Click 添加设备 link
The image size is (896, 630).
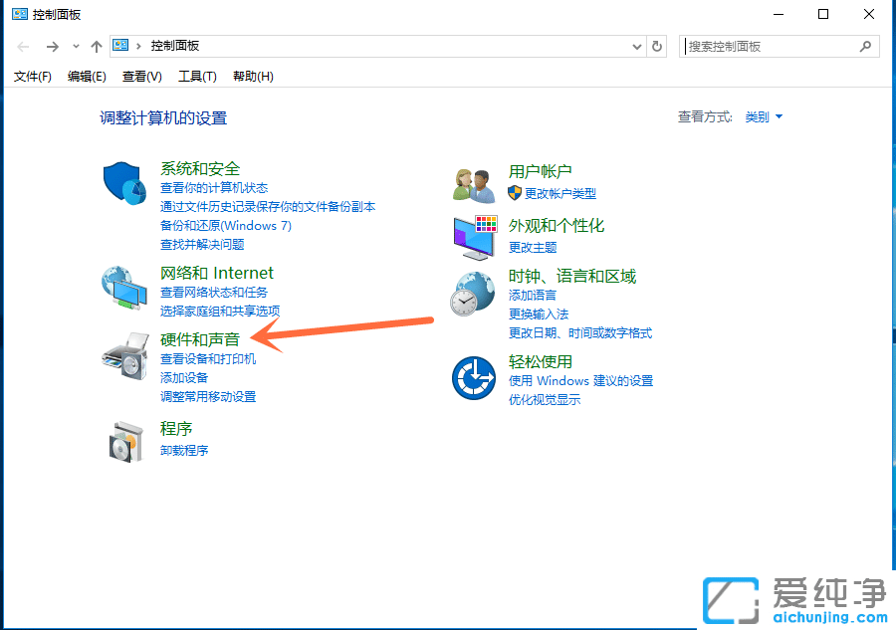[184, 378]
